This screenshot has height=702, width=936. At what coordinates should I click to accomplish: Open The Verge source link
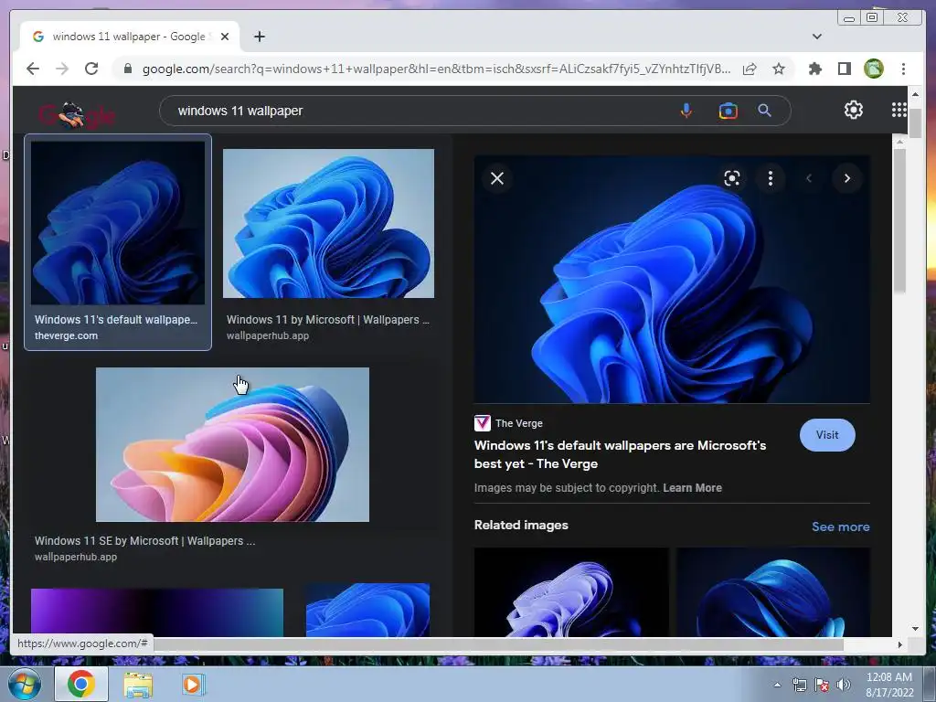508,423
